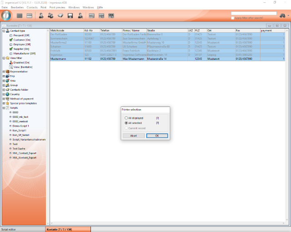This screenshot has height=232, width=291.
Task: Click the first table export icon left of CSV
Action: (91, 16)
